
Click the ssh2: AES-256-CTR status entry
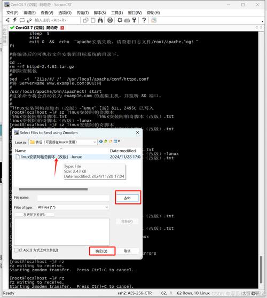135,293
